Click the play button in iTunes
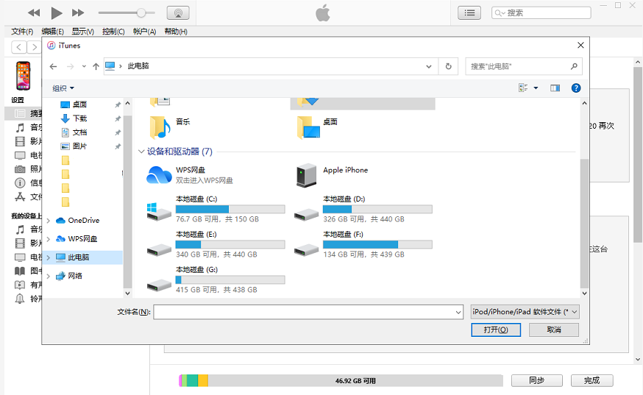 (57, 13)
